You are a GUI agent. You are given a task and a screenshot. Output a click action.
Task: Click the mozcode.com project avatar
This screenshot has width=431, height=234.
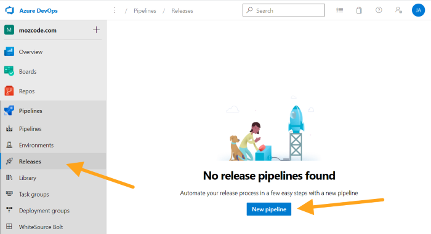(x=9, y=30)
